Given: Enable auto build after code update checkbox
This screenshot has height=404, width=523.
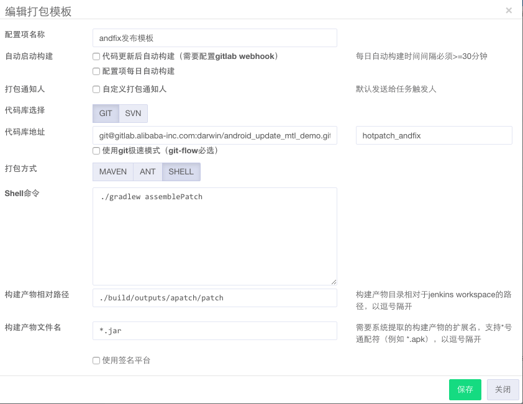Looking at the screenshot, I should point(96,56).
